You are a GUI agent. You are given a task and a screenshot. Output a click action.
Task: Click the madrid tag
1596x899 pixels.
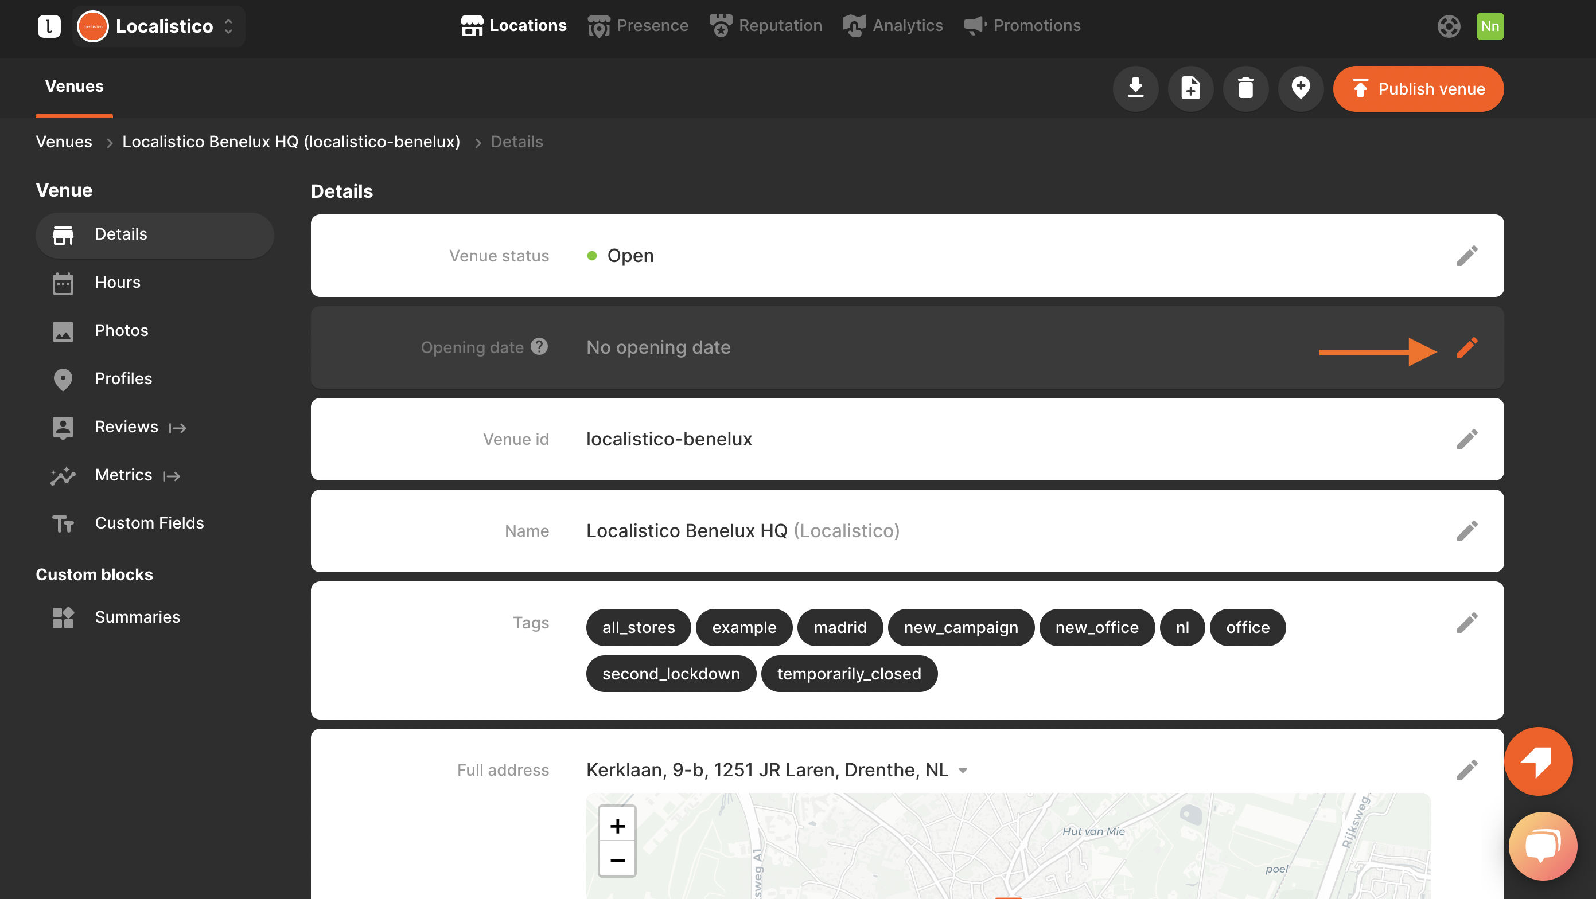pyautogui.click(x=839, y=627)
